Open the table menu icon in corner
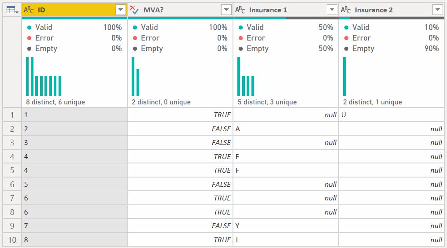Screen dimensions: 447x248 12,10
